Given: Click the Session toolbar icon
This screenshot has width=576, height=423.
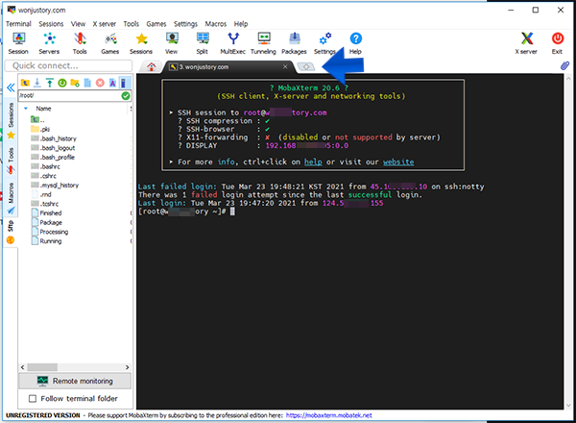Looking at the screenshot, I should (18, 43).
